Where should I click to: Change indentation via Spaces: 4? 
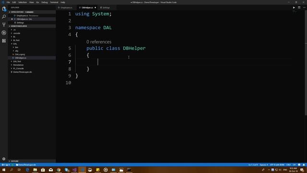(x=264, y=165)
